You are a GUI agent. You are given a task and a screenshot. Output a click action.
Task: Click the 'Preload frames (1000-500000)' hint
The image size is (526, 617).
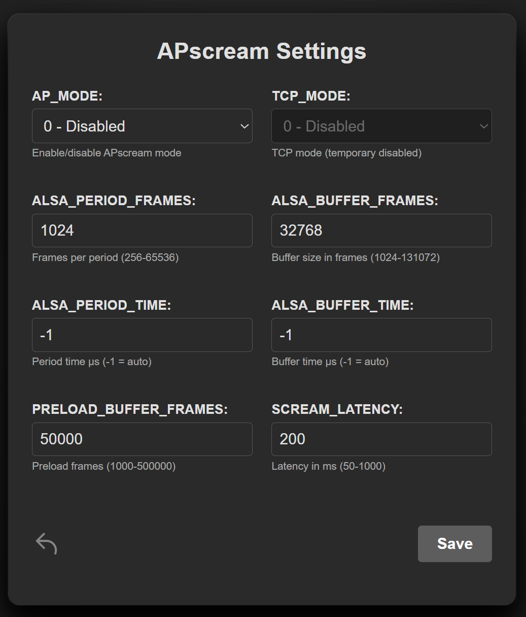103,466
